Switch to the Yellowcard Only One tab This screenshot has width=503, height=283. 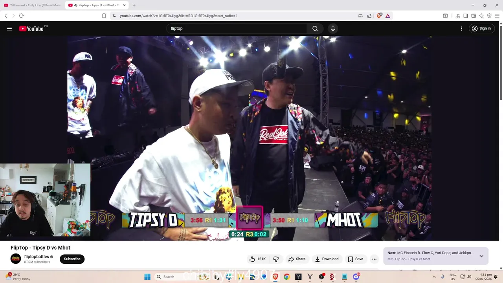point(32,5)
